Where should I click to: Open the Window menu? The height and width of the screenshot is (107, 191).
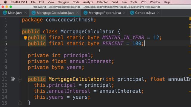[155, 2]
